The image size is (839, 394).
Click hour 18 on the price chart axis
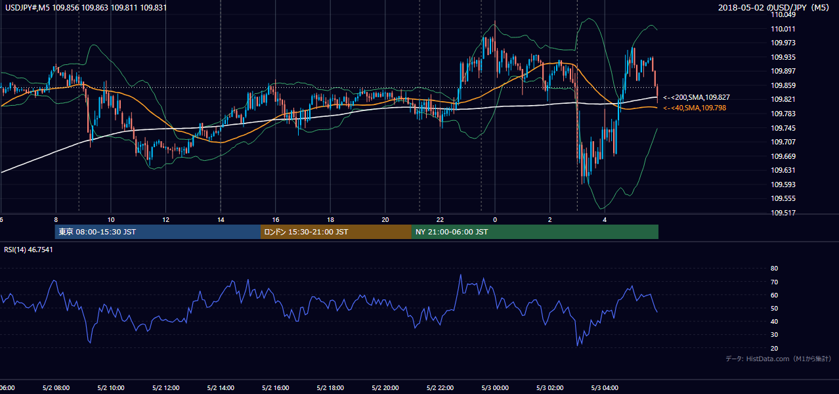pyautogui.click(x=330, y=219)
